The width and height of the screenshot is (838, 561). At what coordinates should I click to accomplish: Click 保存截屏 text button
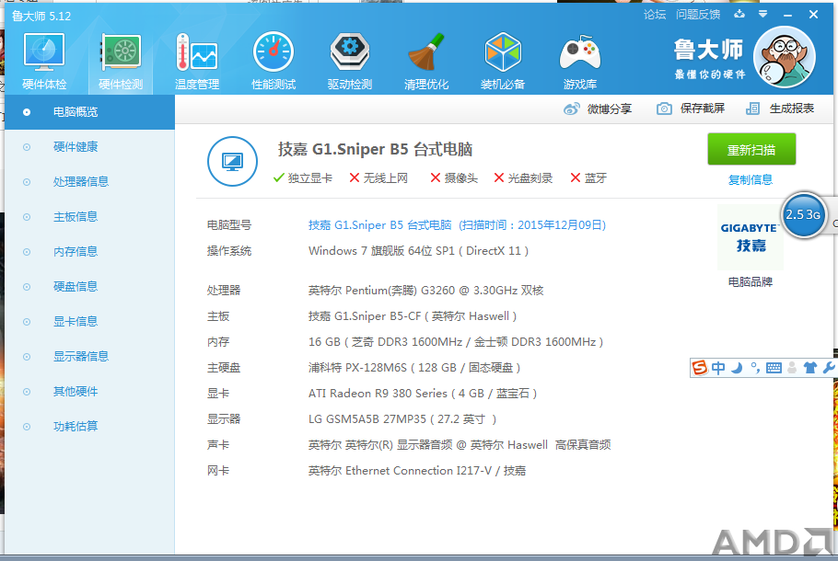click(x=703, y=109)
